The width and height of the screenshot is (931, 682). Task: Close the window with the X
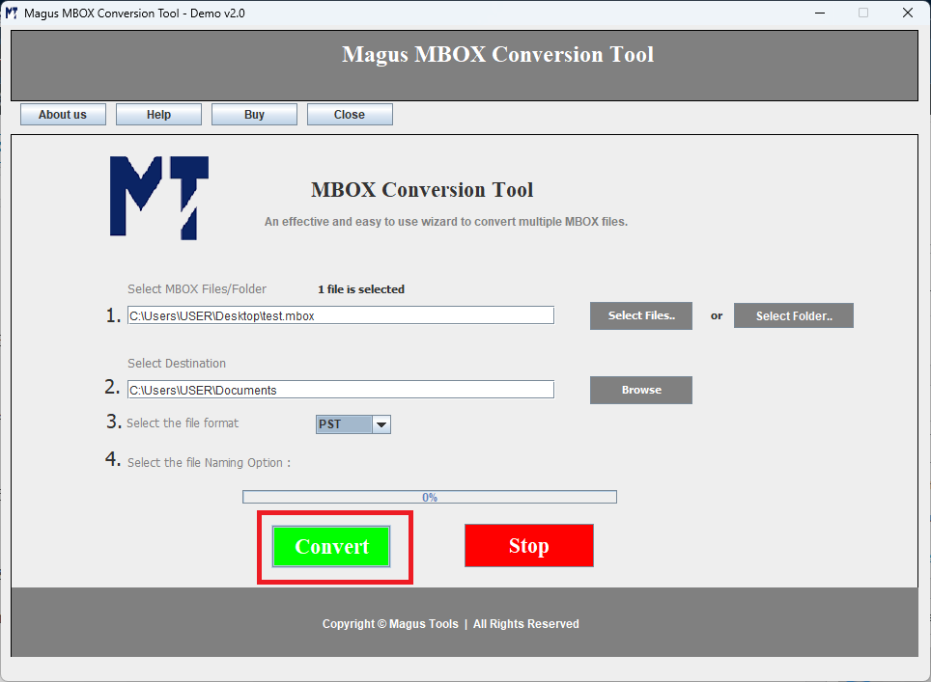[907, 14]
